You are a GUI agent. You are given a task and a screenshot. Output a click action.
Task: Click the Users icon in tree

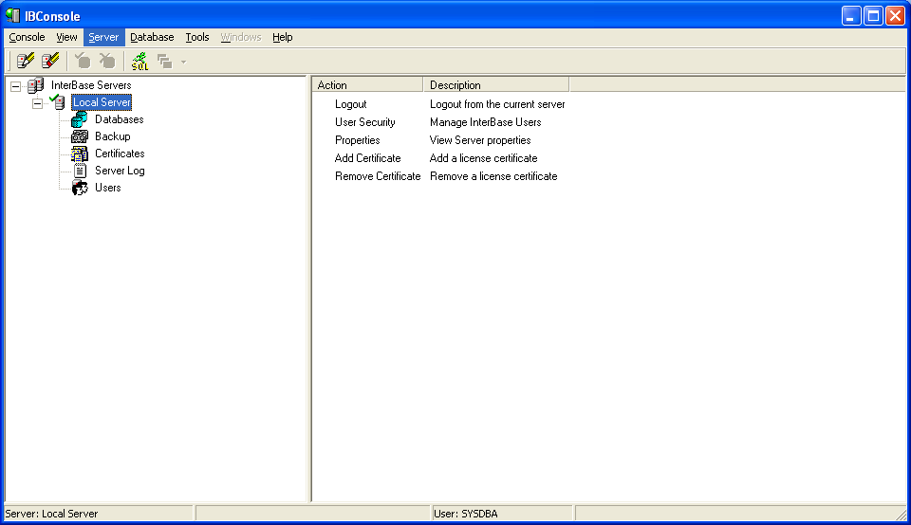80,188
